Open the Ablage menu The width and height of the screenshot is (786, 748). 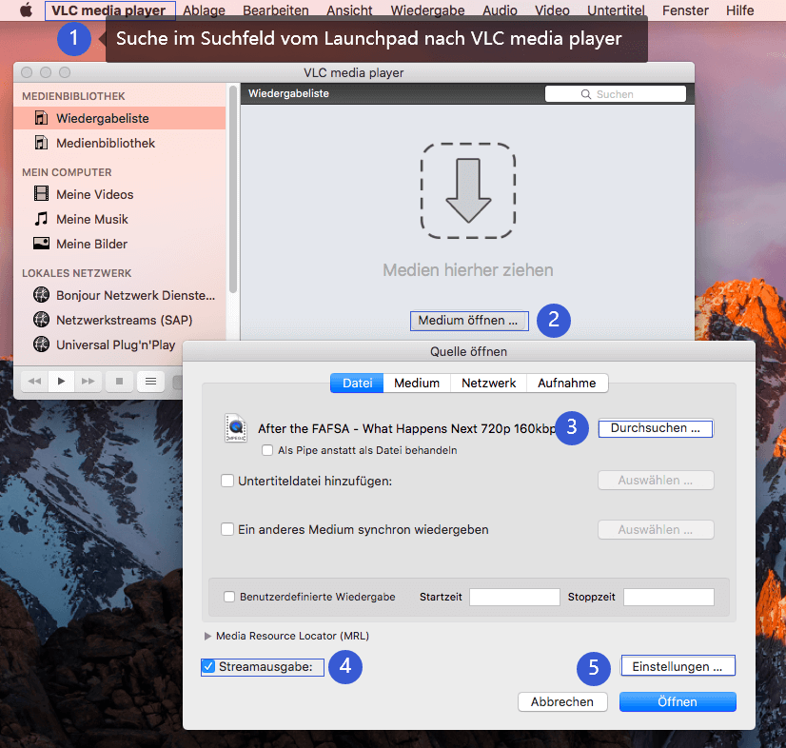point(204,10)
